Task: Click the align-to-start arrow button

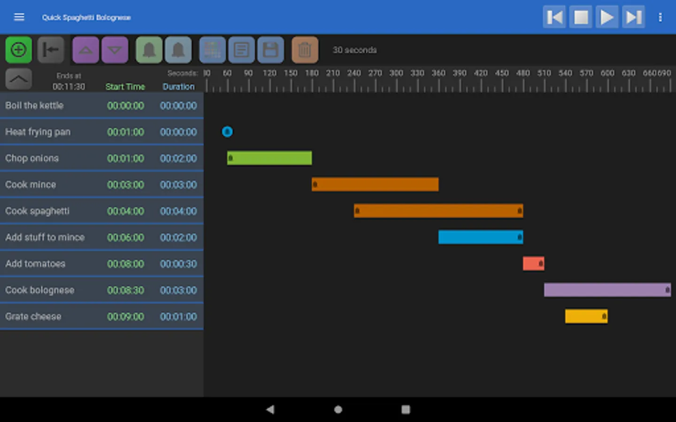Action: pyautogui.click(x=51, y=50)
